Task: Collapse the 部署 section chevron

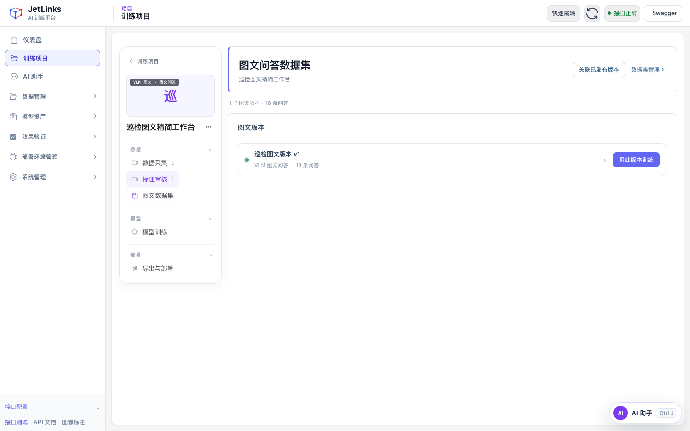Action: point(211,255)
